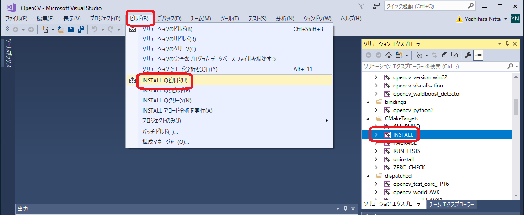The width and height of the screenshot is (524, 215).
Task: Click the Save icon in the toolbar
Action: [x=71, y=30]
